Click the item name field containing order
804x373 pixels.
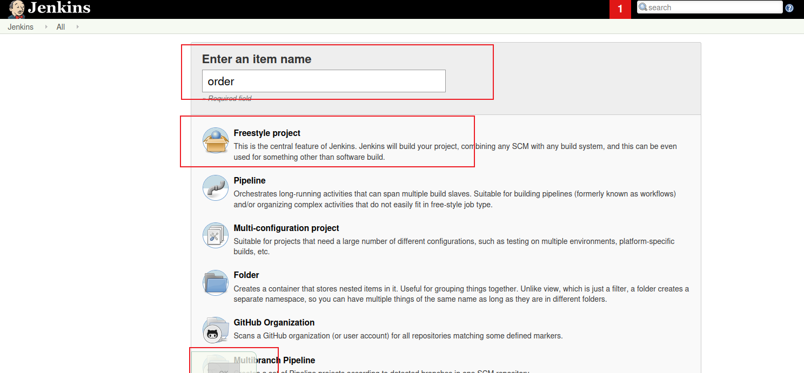coord(324,81)
